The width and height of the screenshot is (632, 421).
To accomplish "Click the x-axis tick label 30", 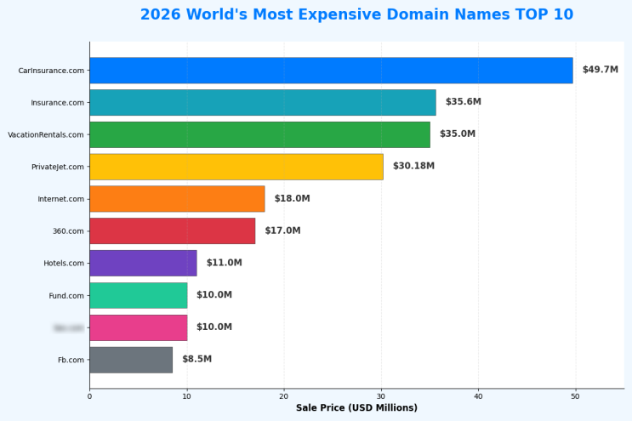I will coord(381,396).
